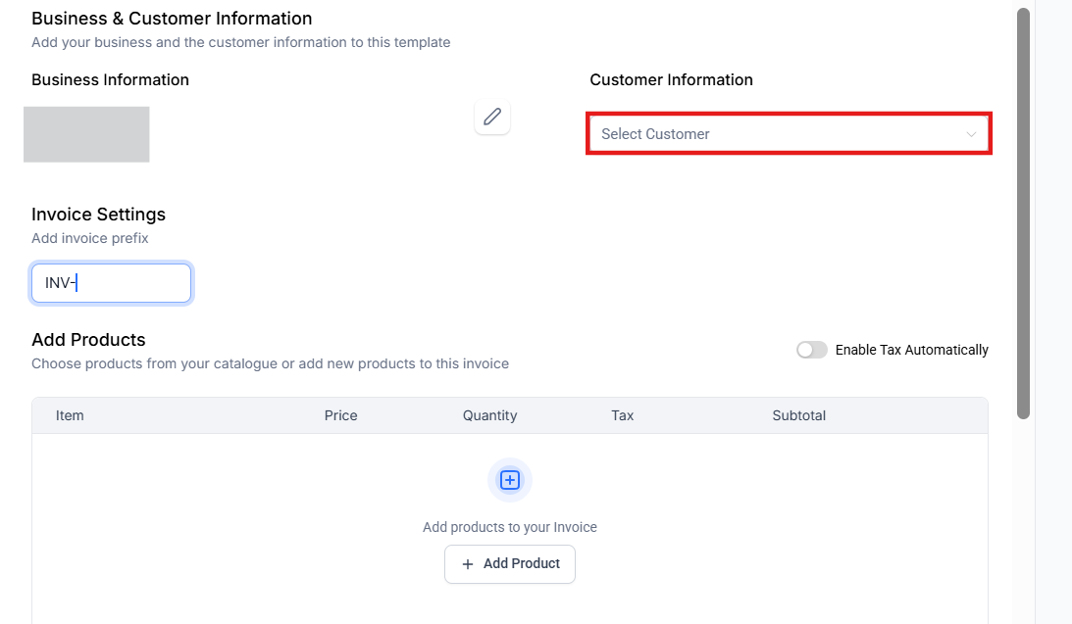Click the chevron arrow in the Select Customer field
1072x624 pixels.
971,134
